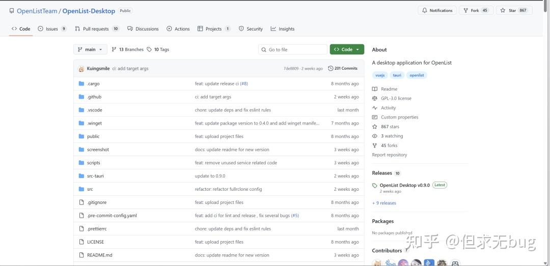Click the Notifications button

coord(437,11)
